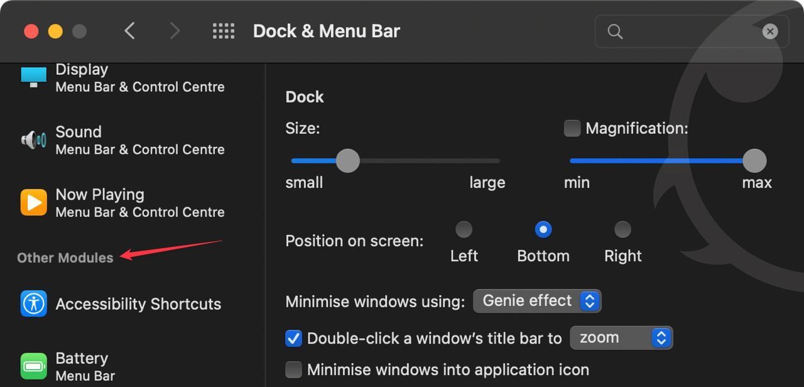Open Accessibility Shortcuts module settings
Viewport: 804px width, 387px height.
[x=138, y=304]
